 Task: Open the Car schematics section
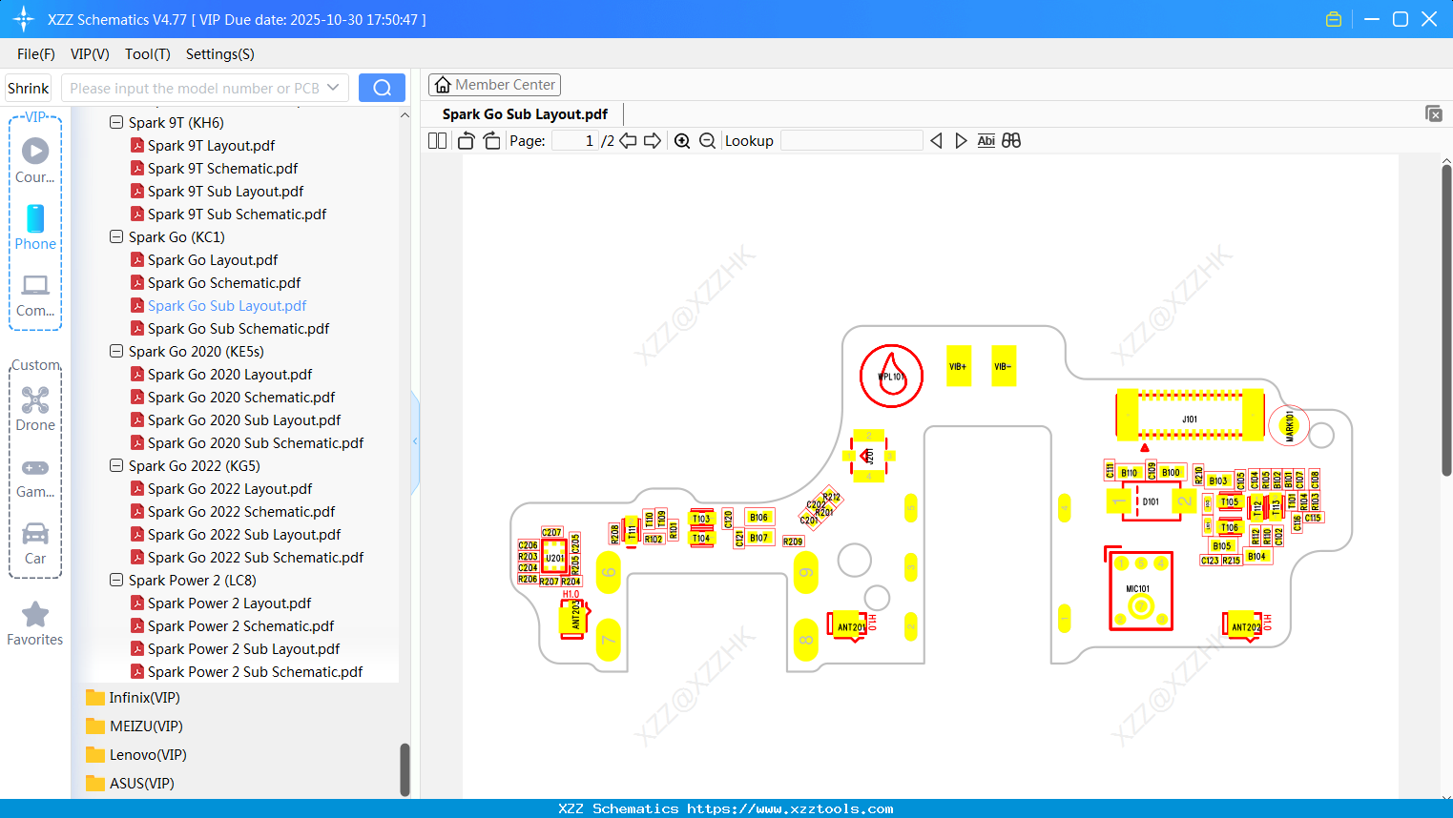[x=34, y=540]
